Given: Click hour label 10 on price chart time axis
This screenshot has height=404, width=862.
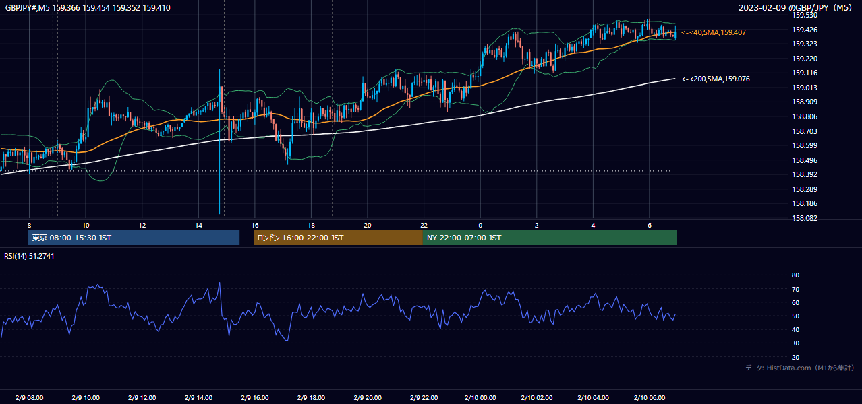Looking at the screenshot, I should 86,226.
